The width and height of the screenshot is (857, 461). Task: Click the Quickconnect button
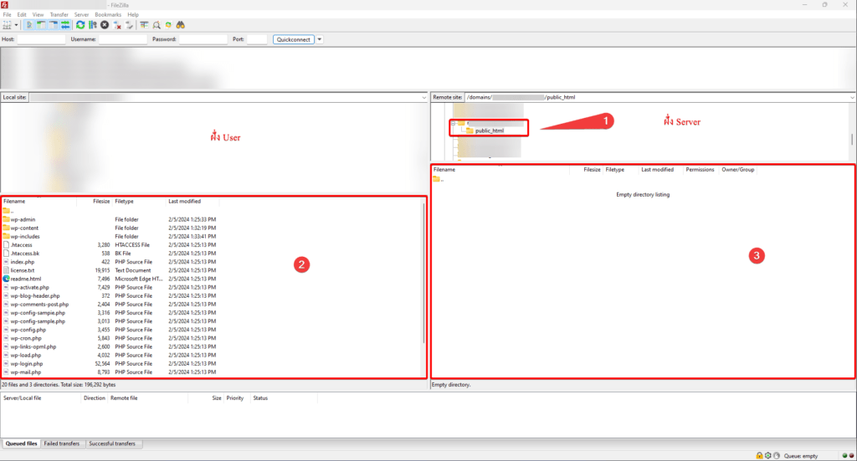[x=293, y=39]
